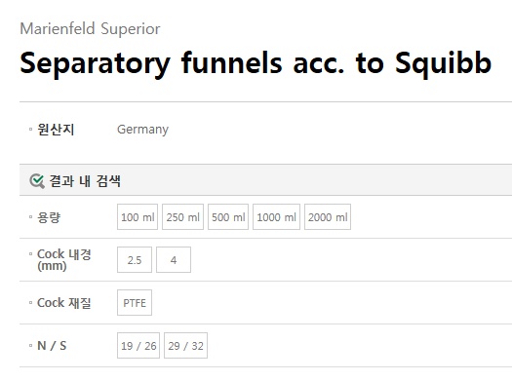Click the Germany origin value
The image size is (512, 381).
click(142, 130)
